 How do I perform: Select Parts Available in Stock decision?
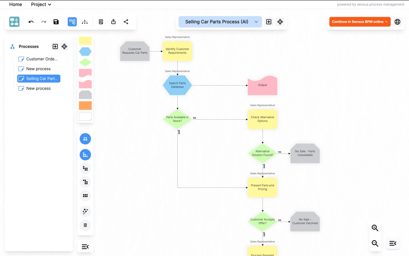tap(177, 119)
